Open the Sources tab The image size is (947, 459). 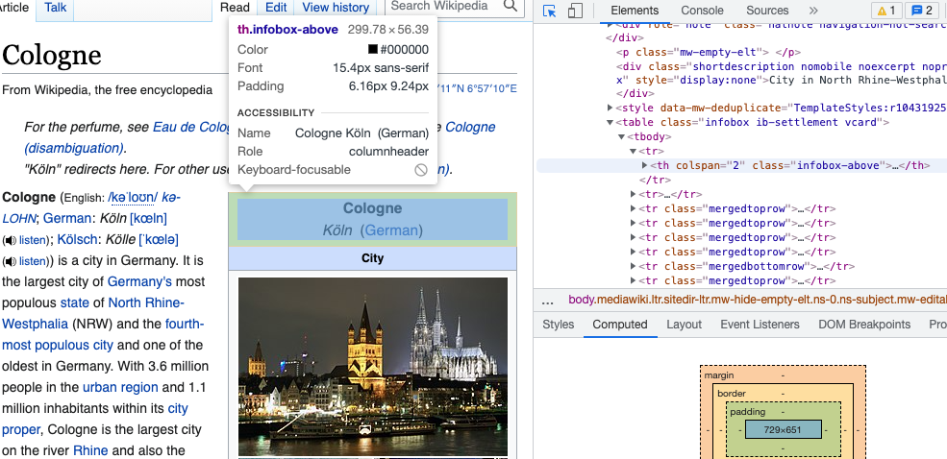click(x=767, y=11)
